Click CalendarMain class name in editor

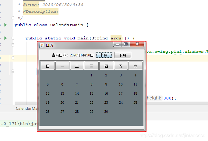[x=67, y=25]
